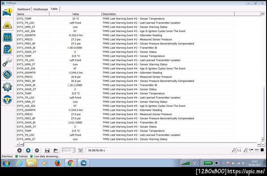
Task: Click the Live data streaming status text
Action: (47, 156)
